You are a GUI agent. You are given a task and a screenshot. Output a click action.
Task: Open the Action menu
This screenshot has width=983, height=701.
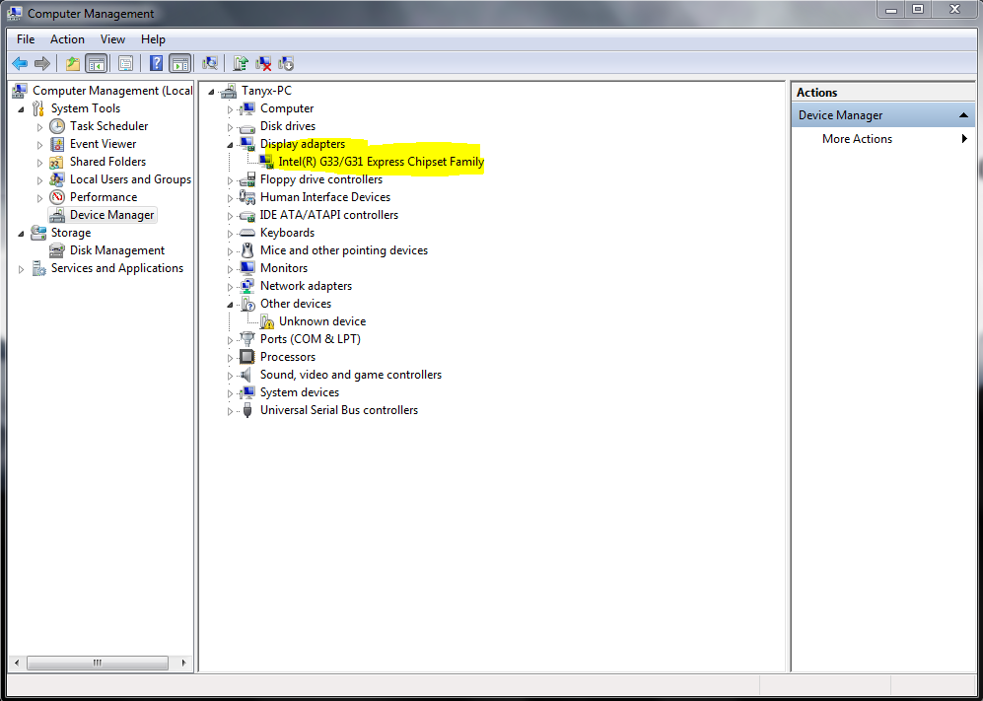coord(67,39)
